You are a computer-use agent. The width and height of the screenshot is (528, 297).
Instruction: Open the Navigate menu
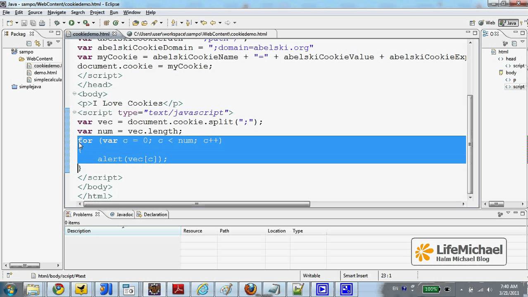pyautogui.click(x=57, y=12)
